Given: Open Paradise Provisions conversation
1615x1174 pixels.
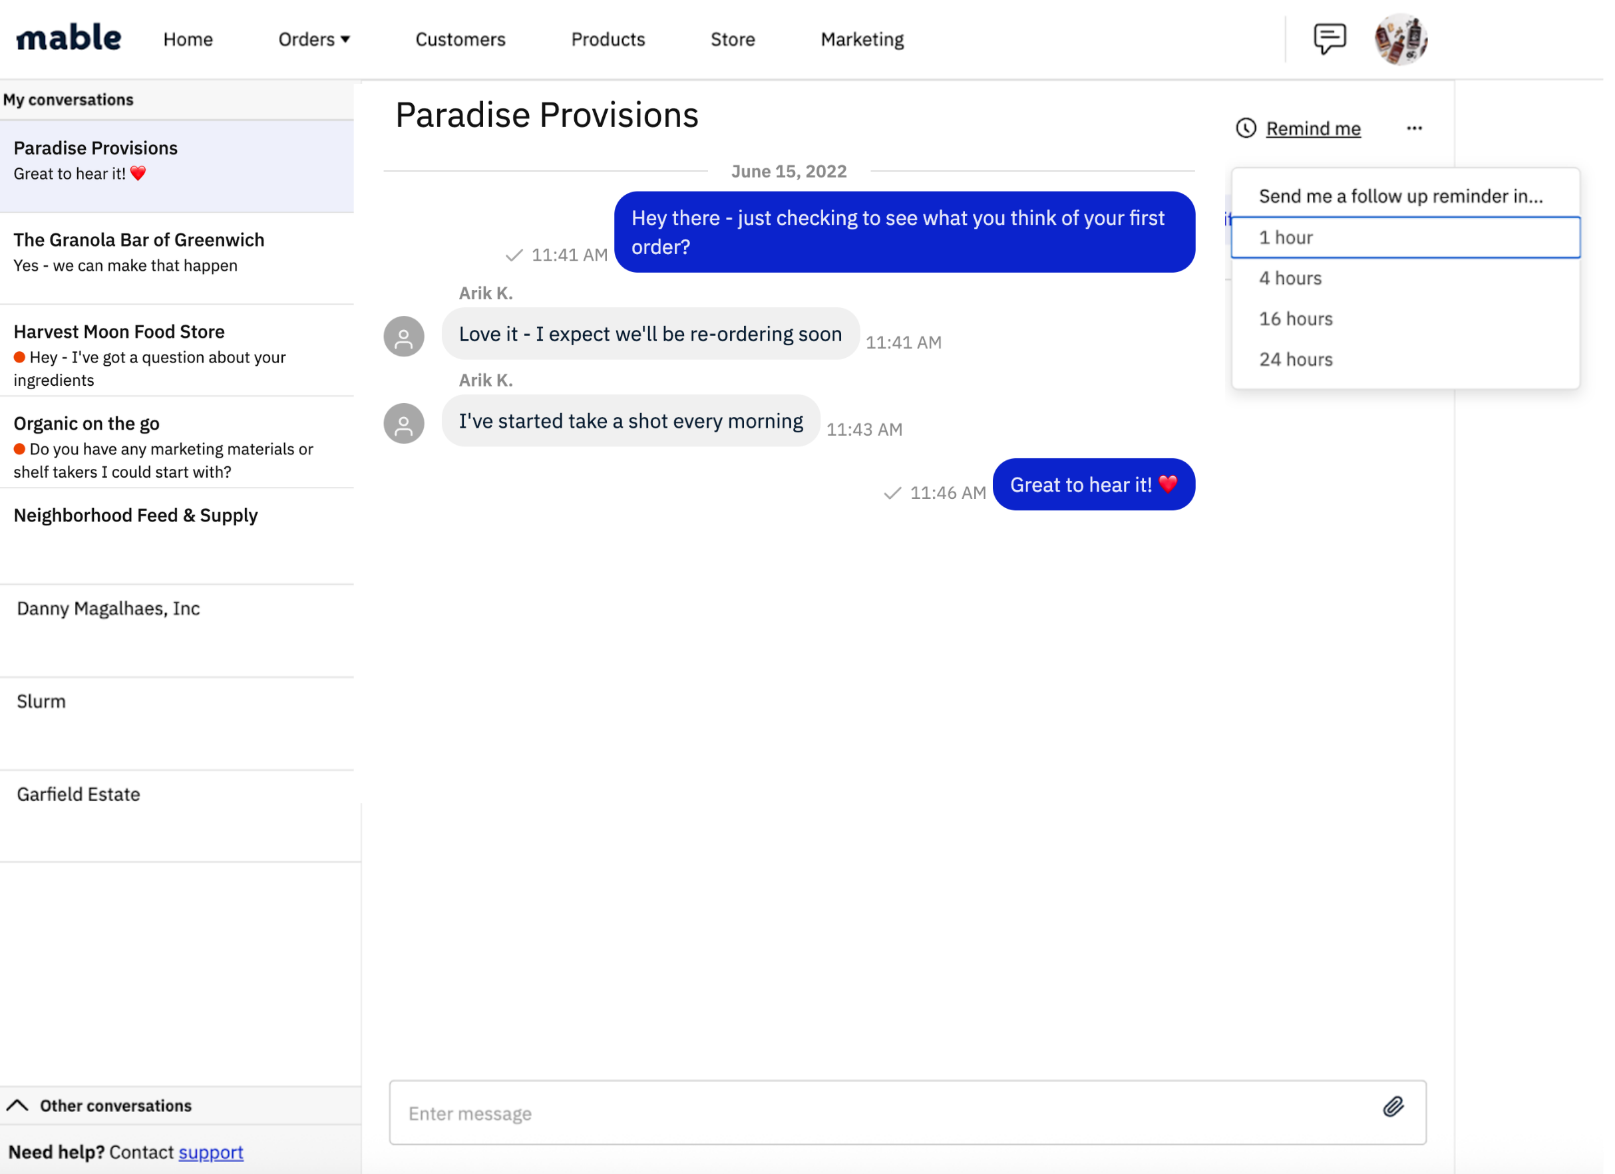Looking at the screenshot, I should tap(176, 166).
